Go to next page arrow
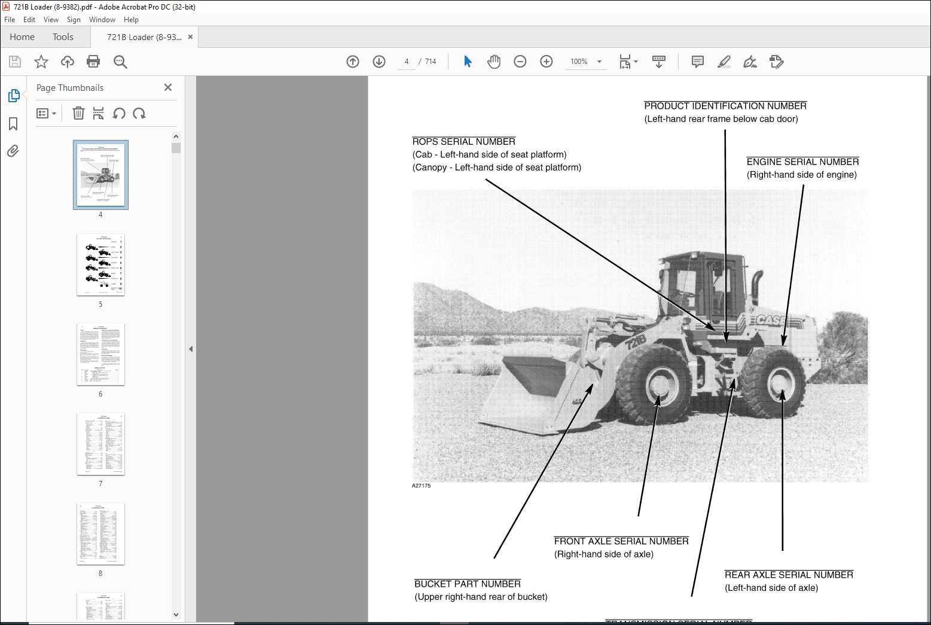 click(x=379, y=62)
